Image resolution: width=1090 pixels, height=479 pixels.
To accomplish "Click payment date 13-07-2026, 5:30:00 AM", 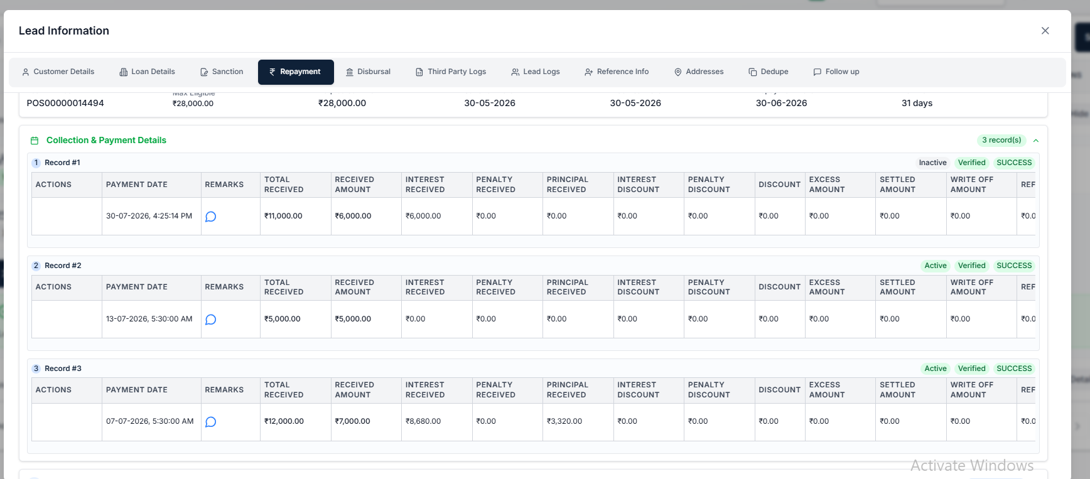I will click(x=149, y=319).
